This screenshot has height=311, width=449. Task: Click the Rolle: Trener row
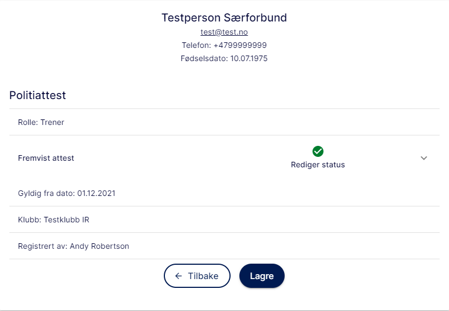click(224, 122)
